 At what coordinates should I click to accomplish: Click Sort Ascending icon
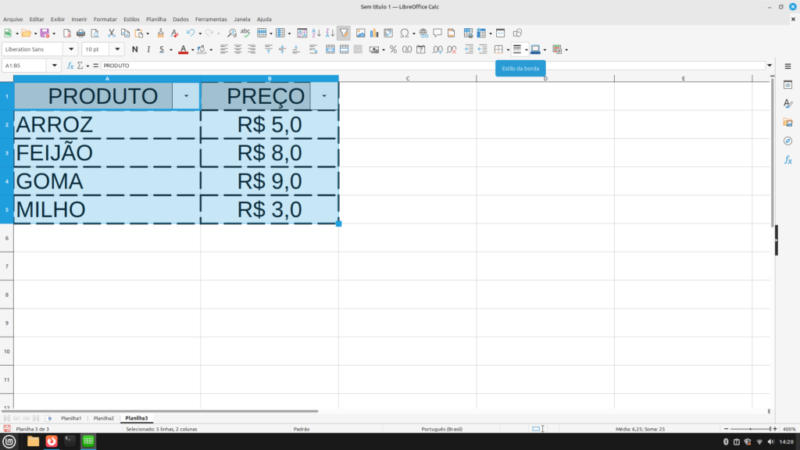(316, 33)
